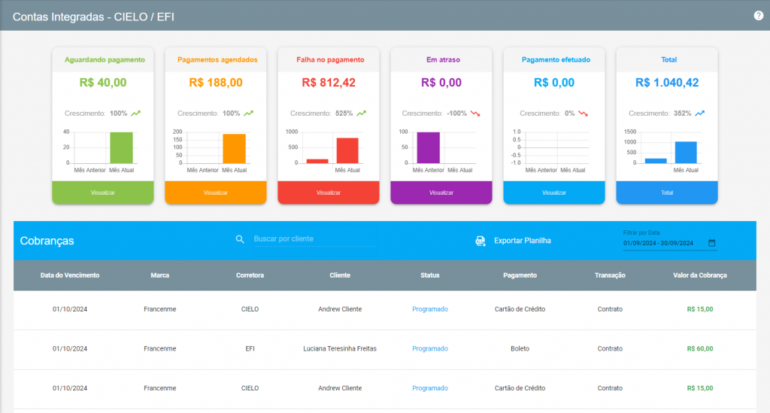The image size is (770, 413).
Task: Click Visualizar under Pagamentos agendados
Action: pos(216,193)
